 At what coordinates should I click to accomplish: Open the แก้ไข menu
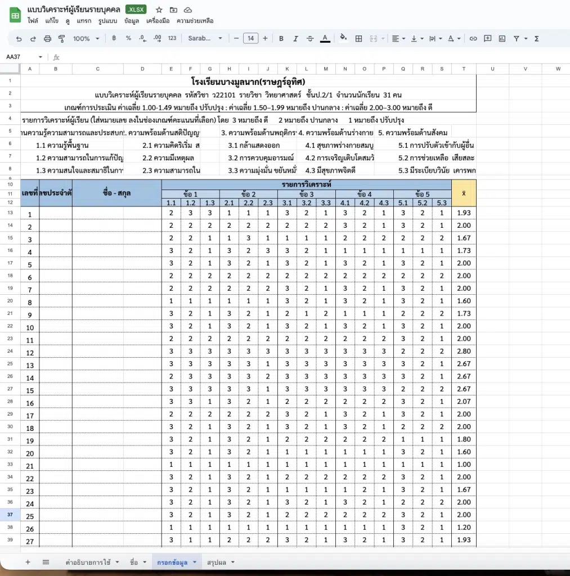pyautogui.click(x=52, y=21)
